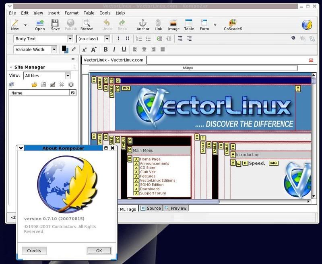Open the dropdown arrow beside New

pyautogui.click(x=25, y=25)
